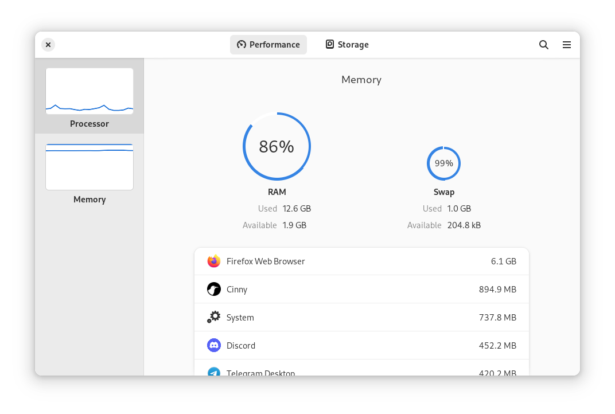Click the Discord app icon
This screenshot has width=615, height=414.
[x=214, y=345]
